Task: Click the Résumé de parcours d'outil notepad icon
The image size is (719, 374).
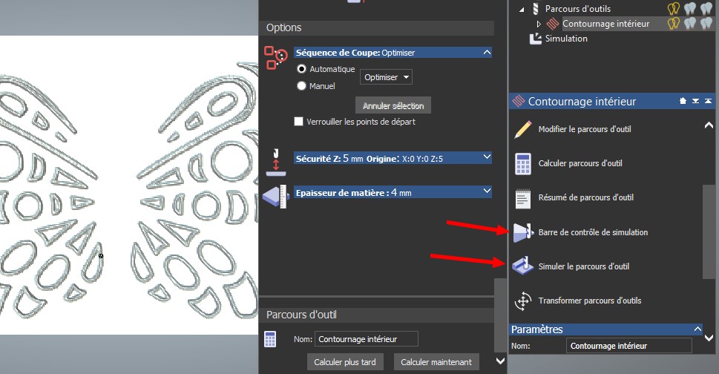Action: tap(523, 198)
